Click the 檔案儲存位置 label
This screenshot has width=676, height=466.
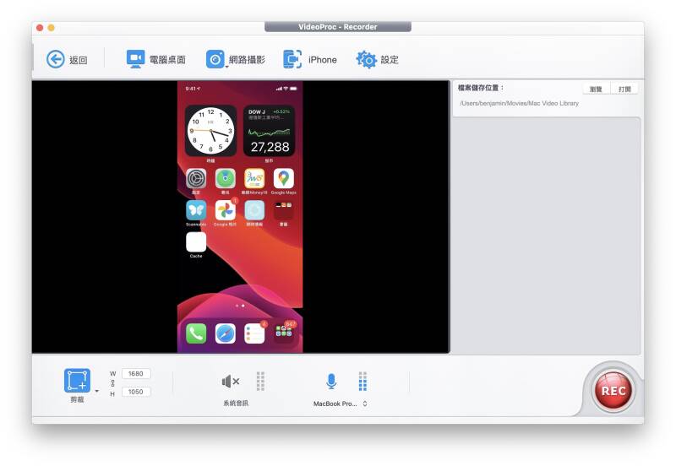click(481, 88)
